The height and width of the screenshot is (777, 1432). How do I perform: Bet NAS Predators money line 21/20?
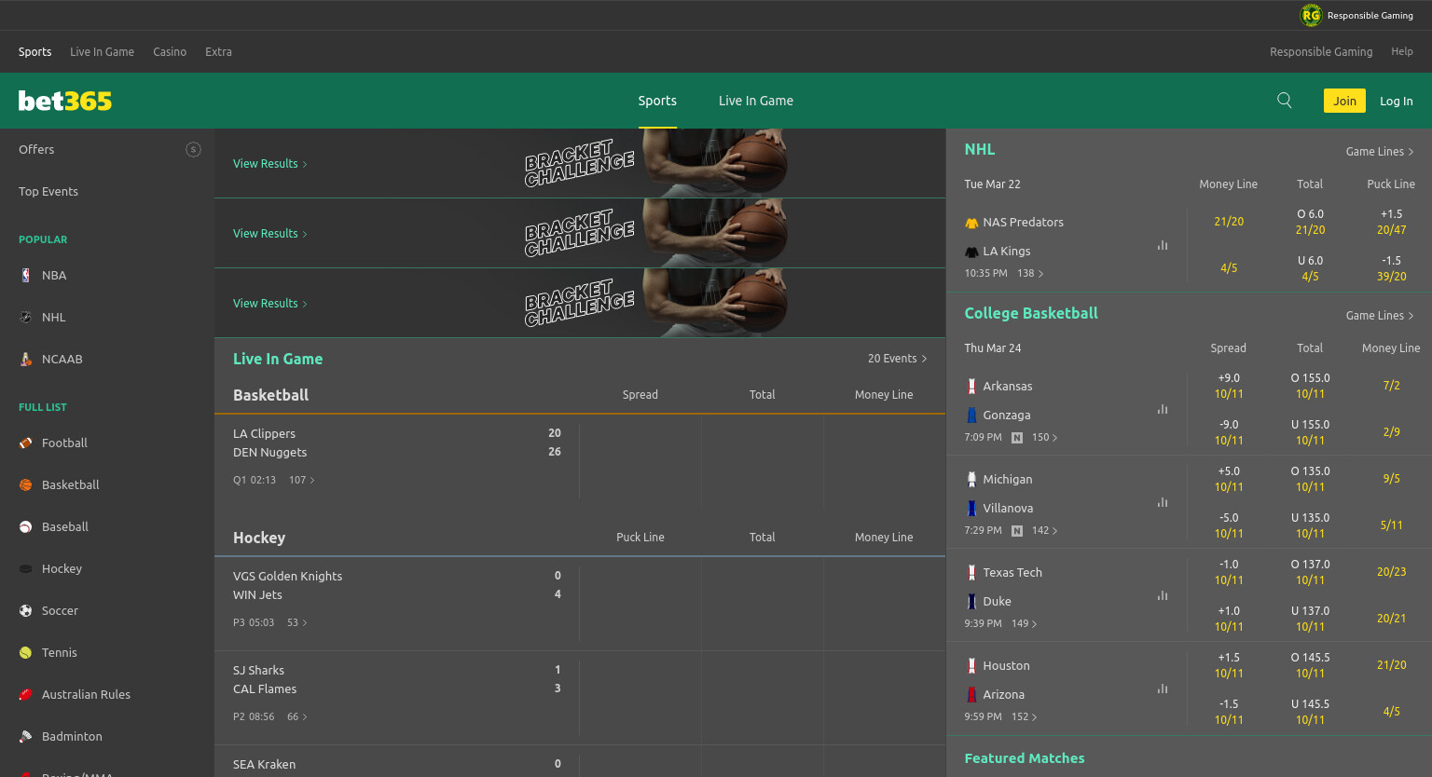click(x=1229, y=222)
